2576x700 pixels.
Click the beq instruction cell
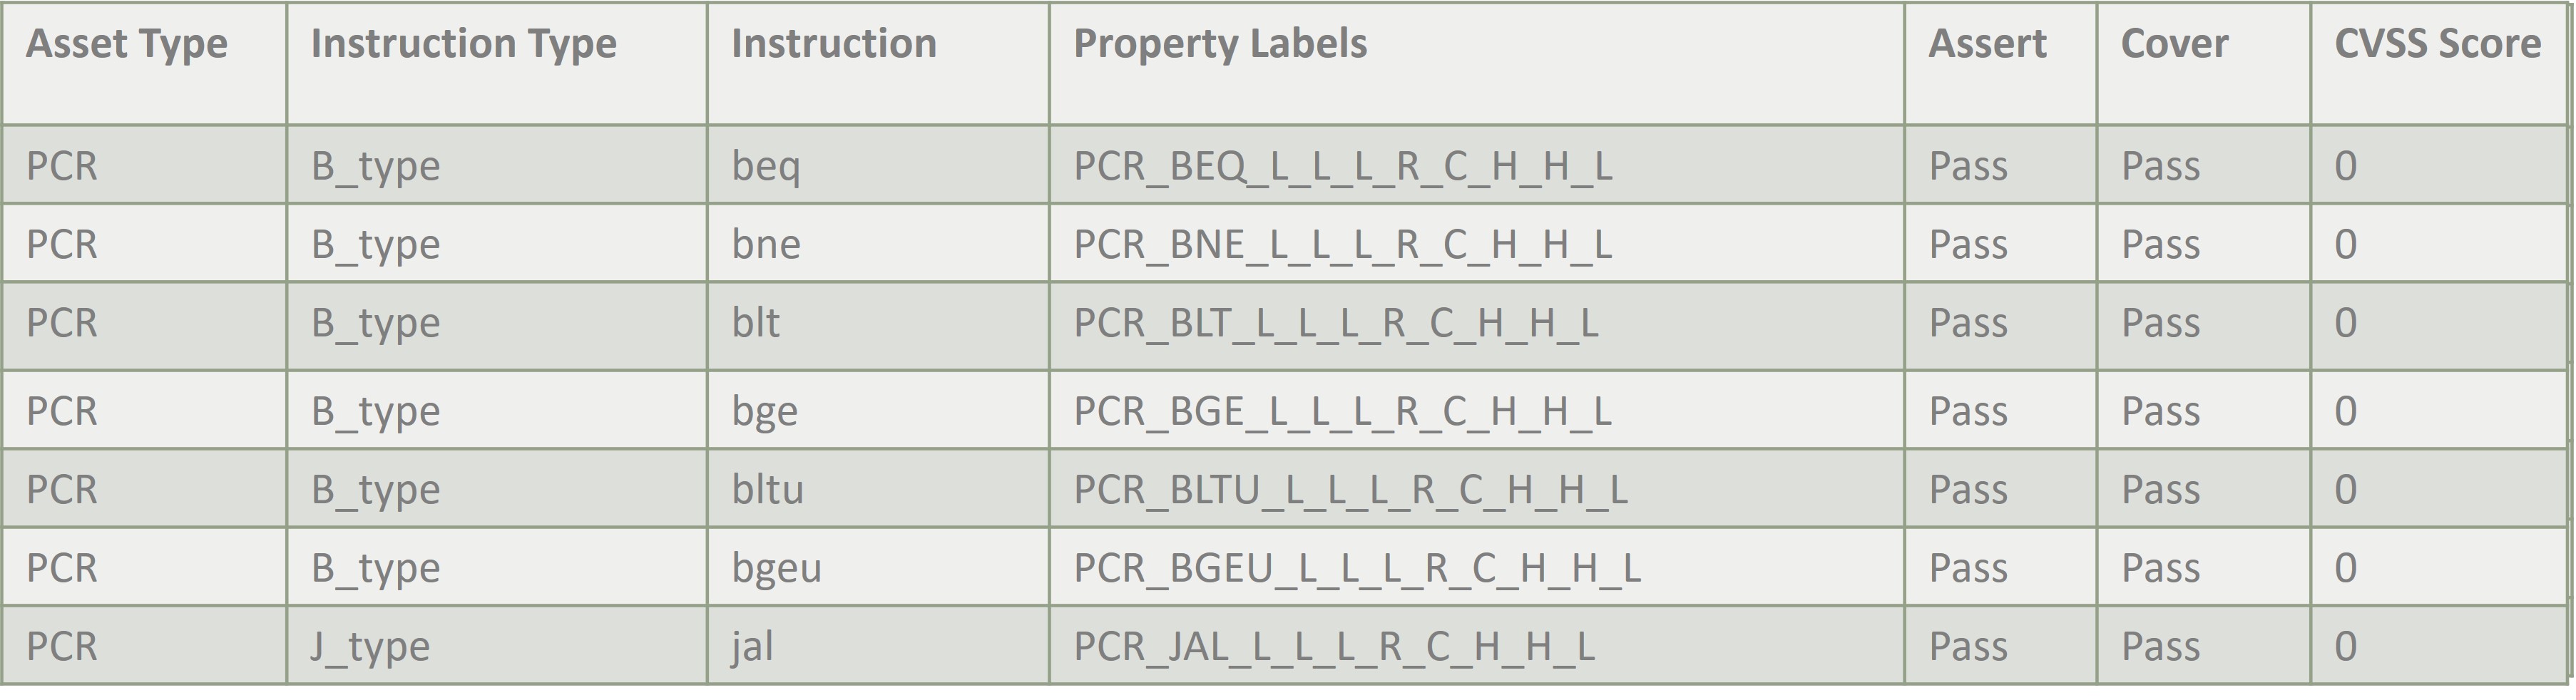coord(766,166)
